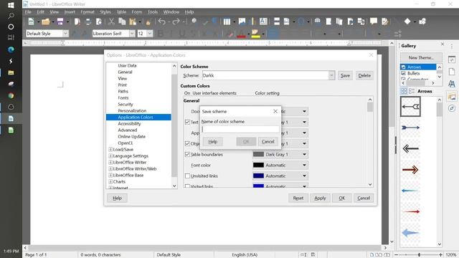
Task: Click the Cut scissors icon
Action: point(111,21)
